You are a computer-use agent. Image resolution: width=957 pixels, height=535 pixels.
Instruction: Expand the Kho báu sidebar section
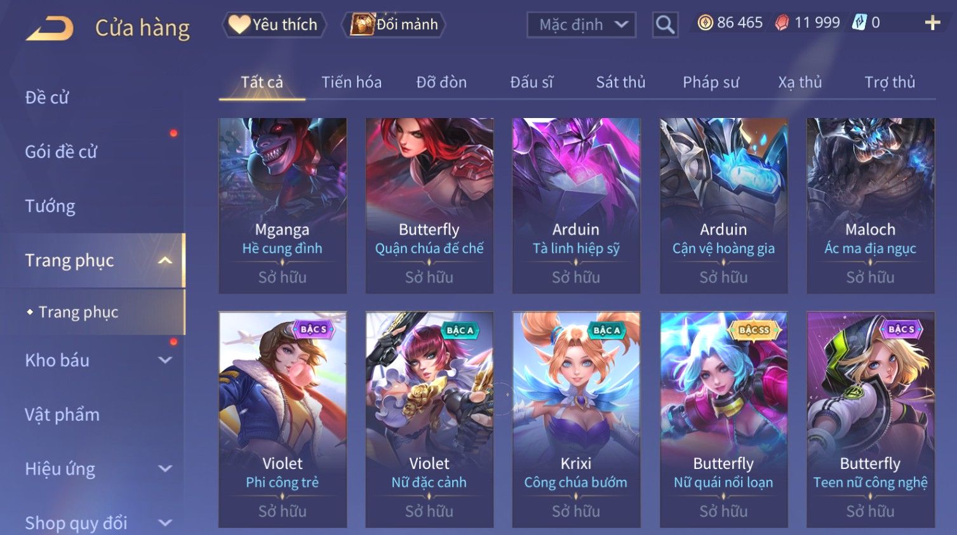pyautogui.click(x=165, y=360)
